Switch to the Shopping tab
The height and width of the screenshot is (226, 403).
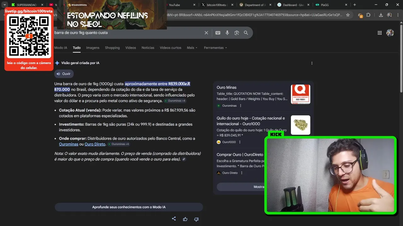[x=112, y=48]
